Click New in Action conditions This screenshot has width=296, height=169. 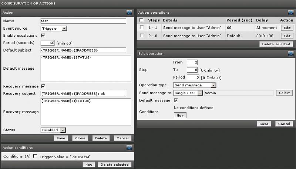[89, 165]
